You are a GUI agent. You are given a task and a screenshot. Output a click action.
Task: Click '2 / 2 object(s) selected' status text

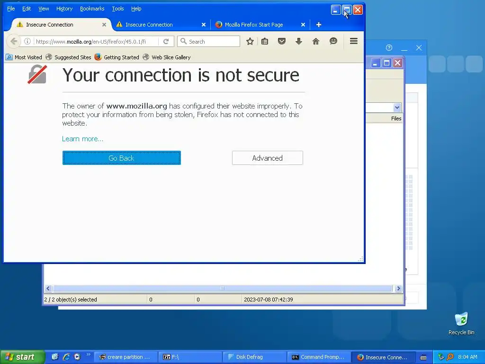click(x=71, y=300)
